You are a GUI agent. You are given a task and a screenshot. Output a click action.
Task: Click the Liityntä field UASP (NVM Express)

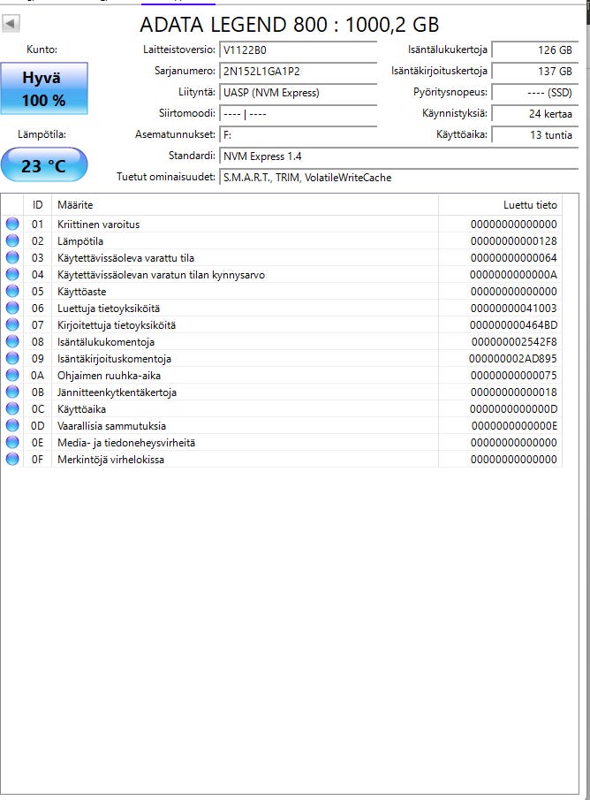[x=298, y=92]
